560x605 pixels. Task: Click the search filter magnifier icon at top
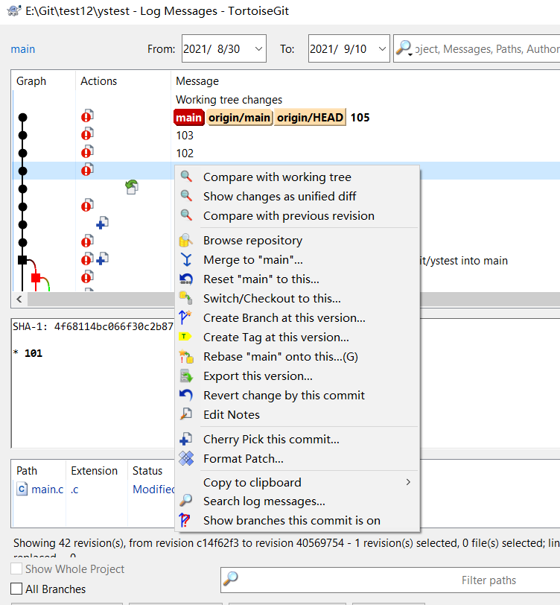(404, 48)
